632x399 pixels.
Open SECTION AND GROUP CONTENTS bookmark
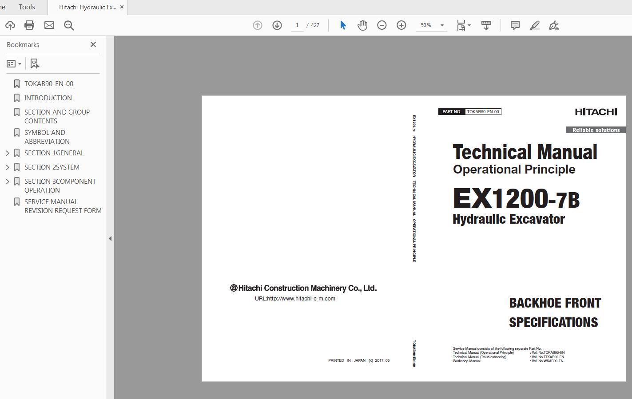(x=57, y=116)
